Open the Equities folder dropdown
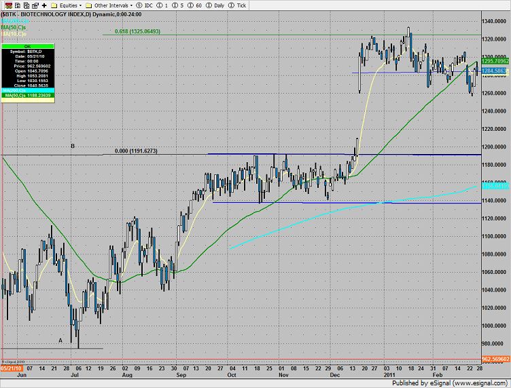The width and height of the screenshot is (511, 388). coord(67,5)
